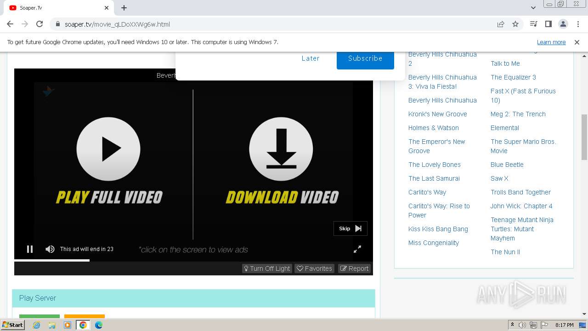Seek on the video progress bar
Viewport: 588px width, 331px height.
[x=193, y=260]
